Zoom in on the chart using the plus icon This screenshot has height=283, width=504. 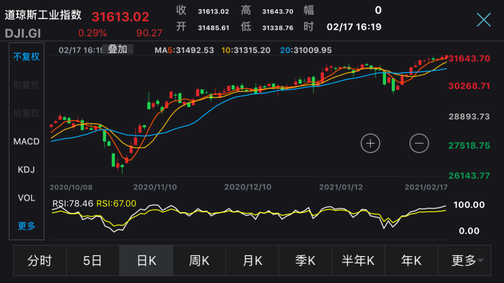370,143
